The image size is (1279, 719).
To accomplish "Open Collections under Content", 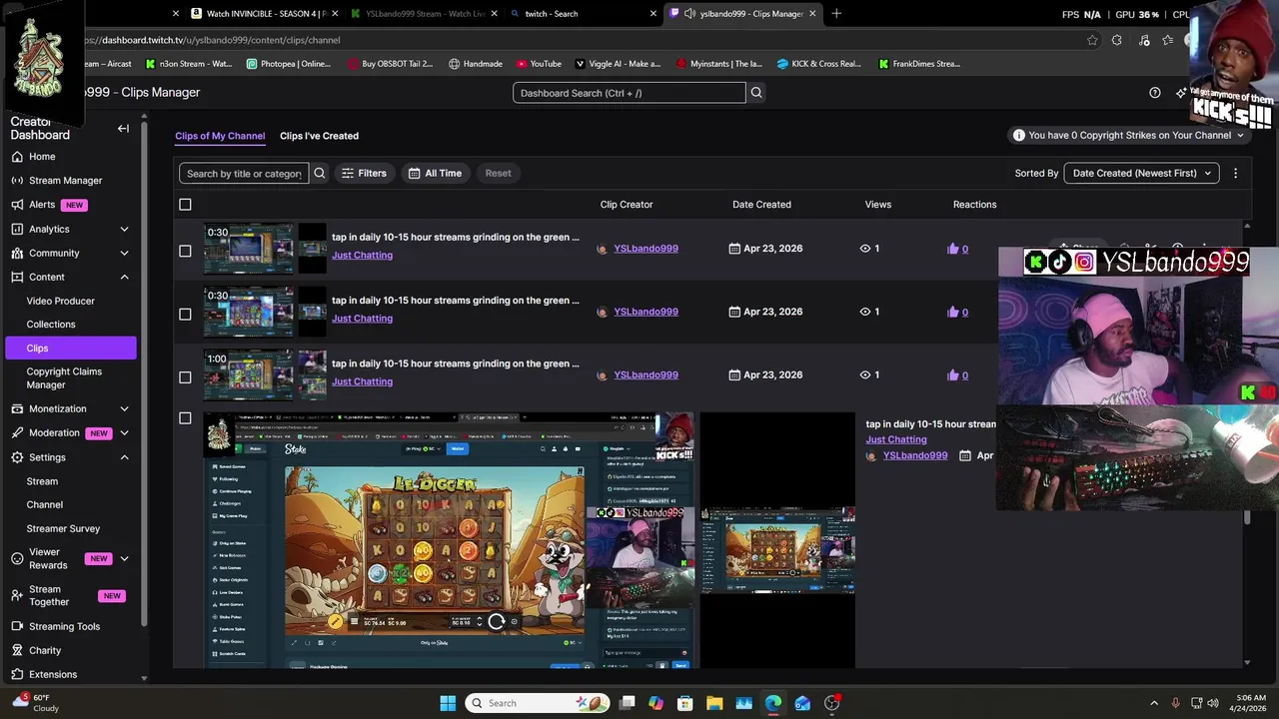I will coord(51,325).
